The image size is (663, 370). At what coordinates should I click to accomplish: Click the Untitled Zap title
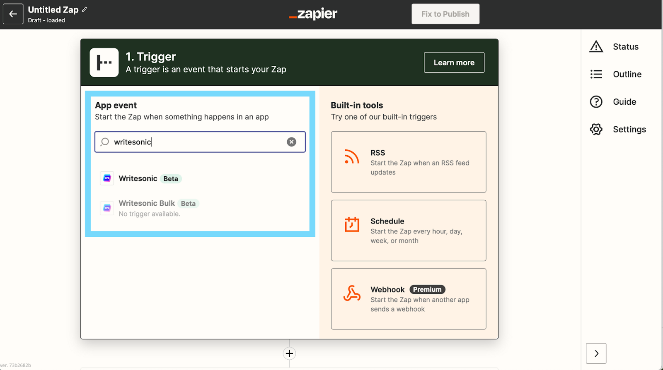click(53, 10)
